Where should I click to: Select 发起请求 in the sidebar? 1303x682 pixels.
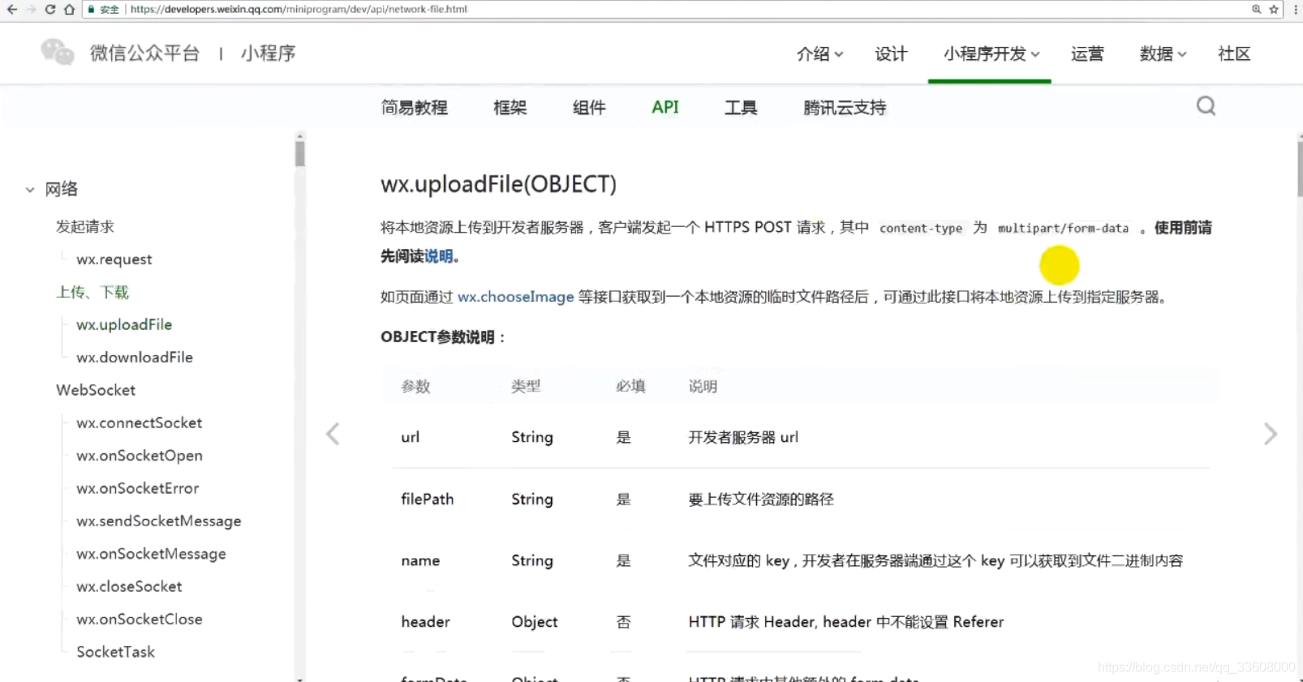point(85,227)
